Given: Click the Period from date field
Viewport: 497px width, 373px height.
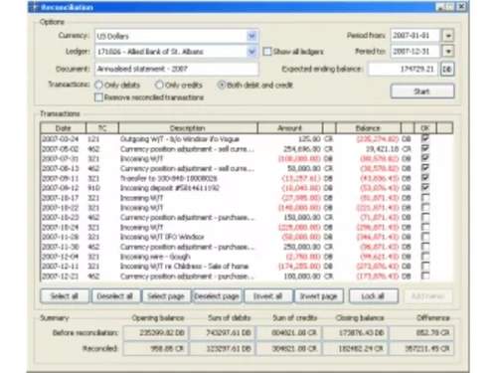Looking at the screenshot, I should tap(415, 36).
